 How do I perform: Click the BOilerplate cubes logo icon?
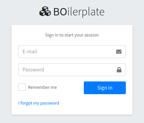pos(45,11)
